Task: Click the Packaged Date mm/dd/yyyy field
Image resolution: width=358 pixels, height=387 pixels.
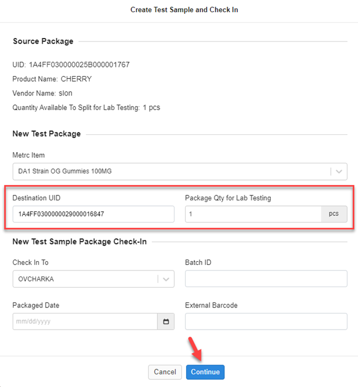Action: [85, 321]
